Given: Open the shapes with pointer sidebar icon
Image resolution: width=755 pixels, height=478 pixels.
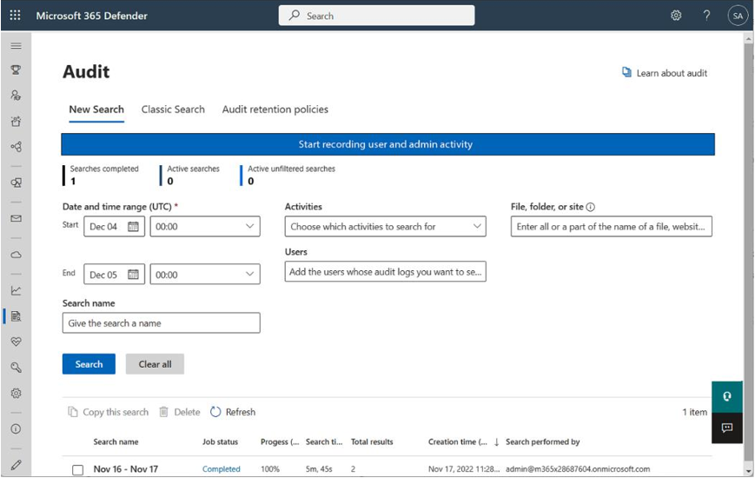Looking at the screenshot, I should click(x=16, y=183).
